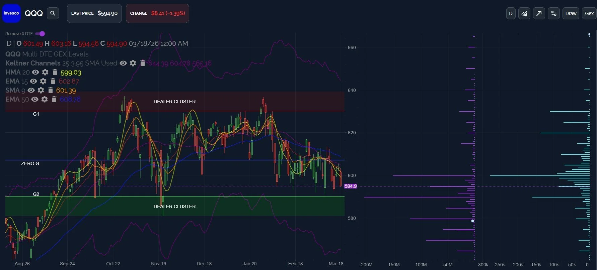Screen dimensions: 597x270
Task: Click the EMA 15 value 602.87
Action: [x=69, y=81]
